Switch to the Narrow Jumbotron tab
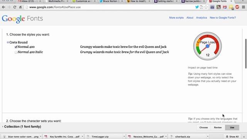Screen dimensions: 247x139 point(193,1)
